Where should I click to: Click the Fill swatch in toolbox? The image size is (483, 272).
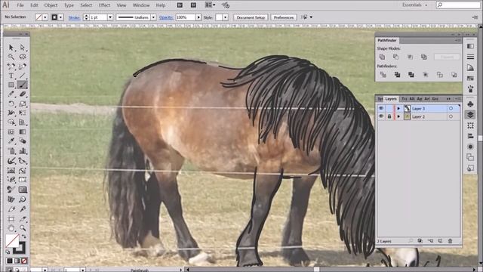[x=12, y=241]
